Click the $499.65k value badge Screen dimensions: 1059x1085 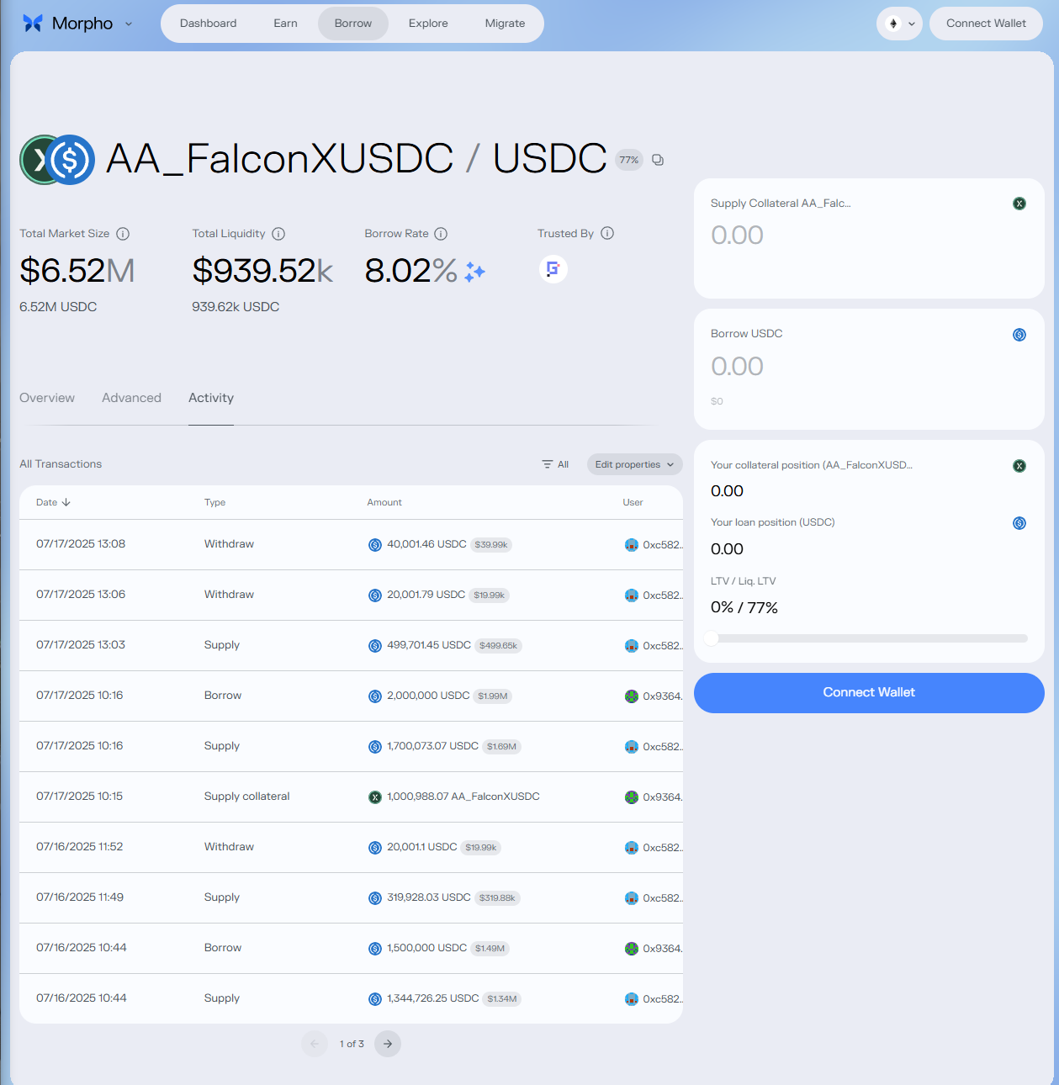[498, 646]
